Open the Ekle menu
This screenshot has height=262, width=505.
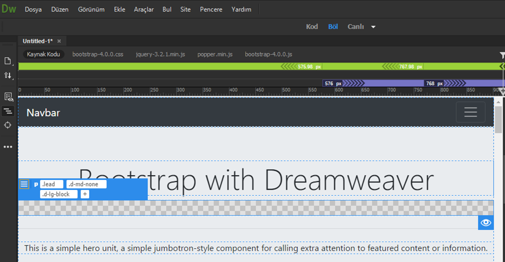coord(119,9)
